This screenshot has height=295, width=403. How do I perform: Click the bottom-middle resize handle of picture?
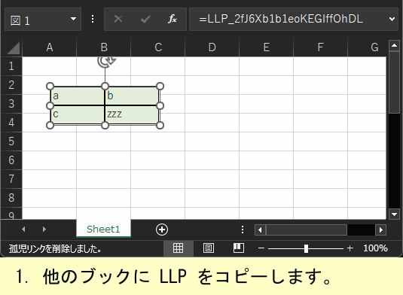tap(105, 125)
